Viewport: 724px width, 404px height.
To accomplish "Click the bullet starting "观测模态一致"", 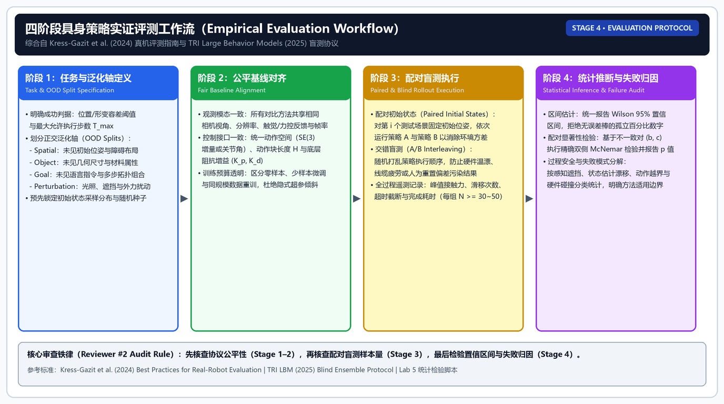I will (263, 120).
